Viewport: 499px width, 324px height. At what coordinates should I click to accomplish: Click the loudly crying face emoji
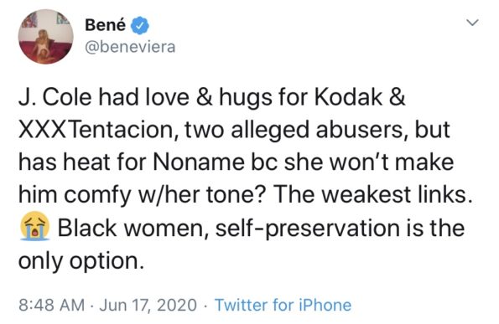(x=34, y=225)
